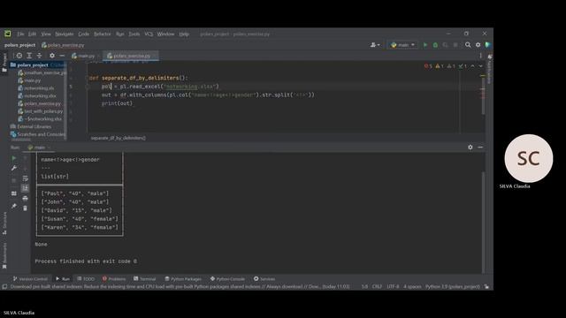Open the Navigate menu
The height and width of the screenshot is (318, 566).
pyautogui.click(x=65, y=34)
